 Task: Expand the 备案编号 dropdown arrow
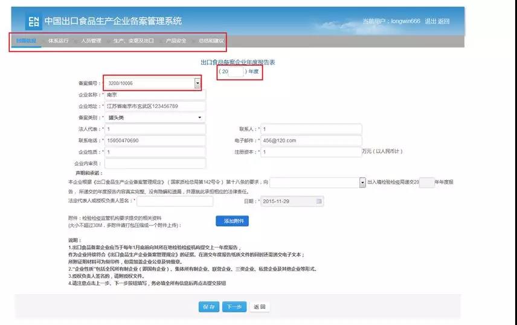click(197, 83)
